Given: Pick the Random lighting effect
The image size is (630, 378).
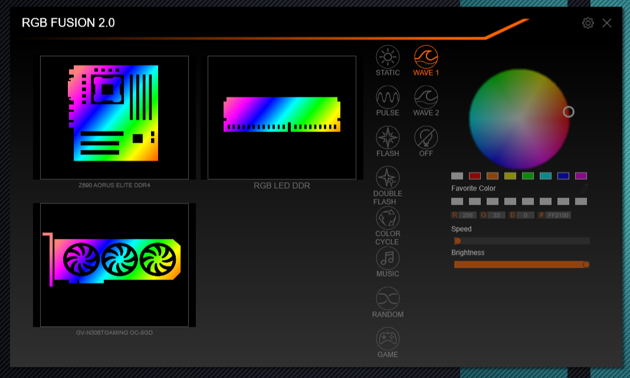Looking at the screenshot, I should (x=388, y=303).
